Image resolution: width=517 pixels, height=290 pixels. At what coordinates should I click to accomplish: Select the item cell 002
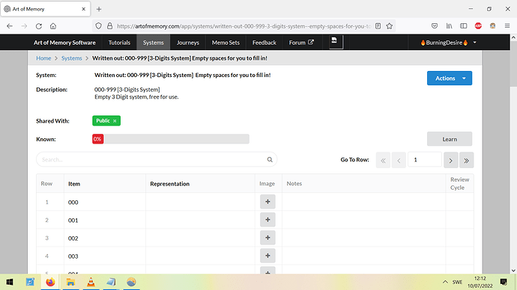point(105,238)
